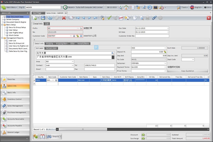Open the SO Date dropdown
This screenshot has height=142, width=213.
(168, 32)
